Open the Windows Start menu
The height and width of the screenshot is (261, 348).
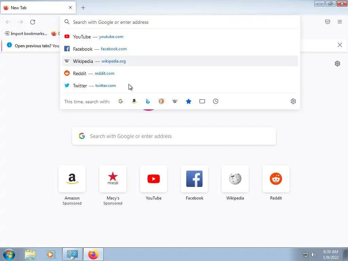[x=9, y=254]
